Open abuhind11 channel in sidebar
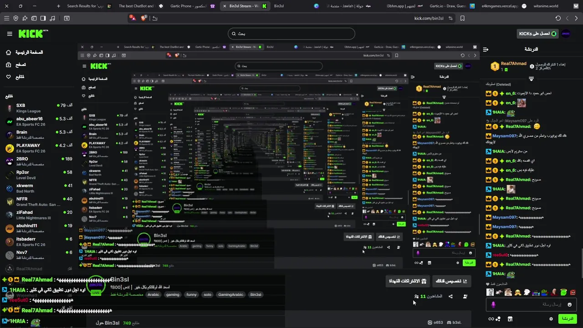The width and height of the screenshot is (583, 328). (39, 228)
